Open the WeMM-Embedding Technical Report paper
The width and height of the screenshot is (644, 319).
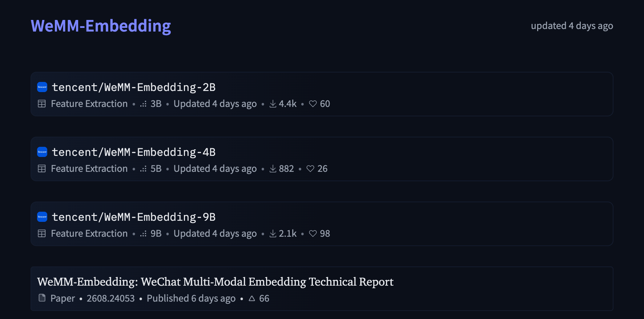coord(215,282)
